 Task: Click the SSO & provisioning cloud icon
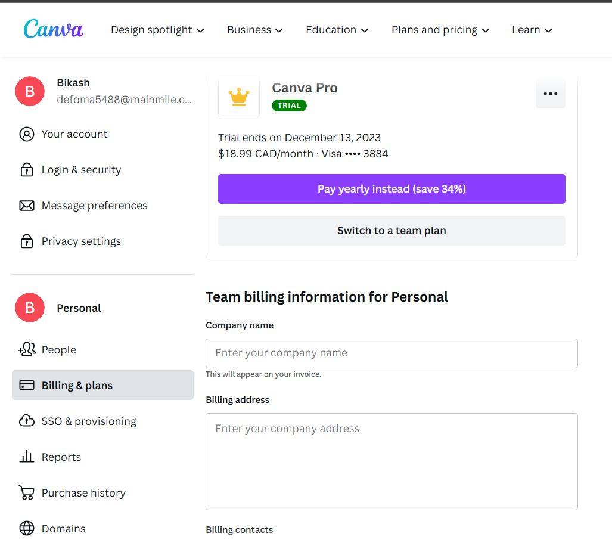click(x=27, y=421)
